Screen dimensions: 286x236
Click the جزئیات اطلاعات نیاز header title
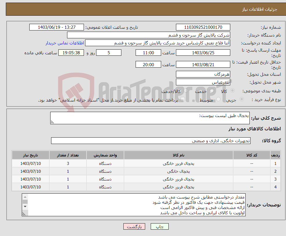[260, 9]
